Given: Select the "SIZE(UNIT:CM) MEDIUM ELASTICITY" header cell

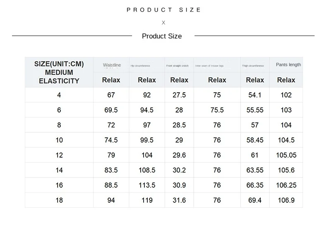Looking at the screenshot, I should [59, 72].
